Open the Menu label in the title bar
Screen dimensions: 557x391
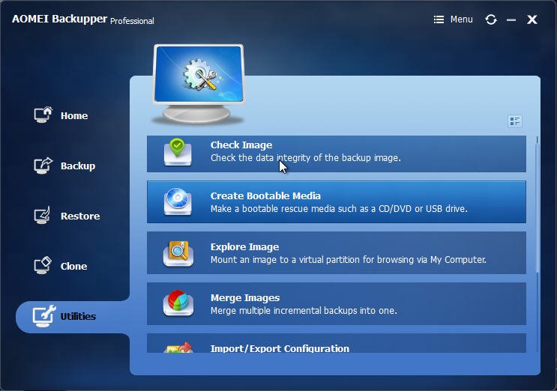[x=462, y=19]
